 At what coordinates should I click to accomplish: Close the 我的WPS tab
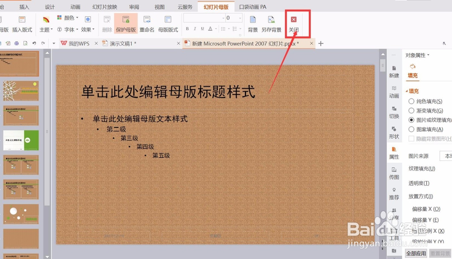(96, 43)
